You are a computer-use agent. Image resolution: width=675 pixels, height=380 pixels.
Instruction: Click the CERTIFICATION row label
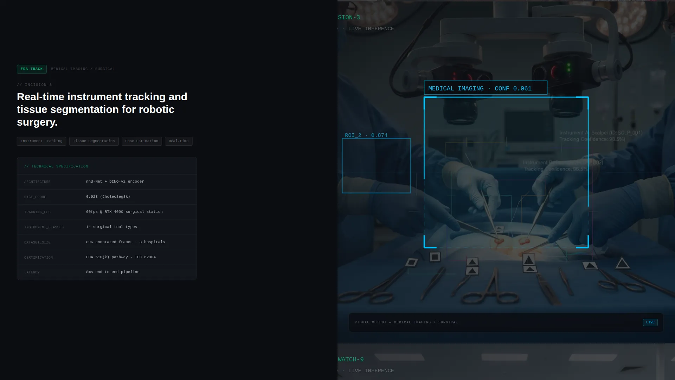(38, 258)
